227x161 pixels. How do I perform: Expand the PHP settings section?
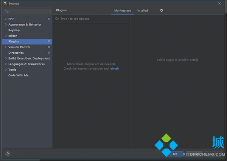click(6, 19)
